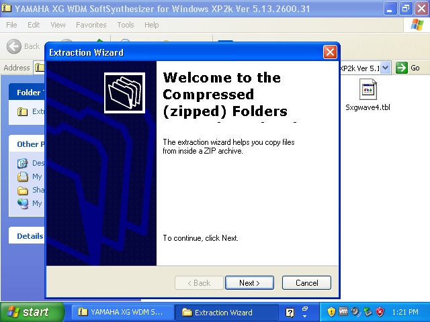Open Desktop icon in Other Places
This screenshot has width=430, height=322.
[x=22, y=163]
